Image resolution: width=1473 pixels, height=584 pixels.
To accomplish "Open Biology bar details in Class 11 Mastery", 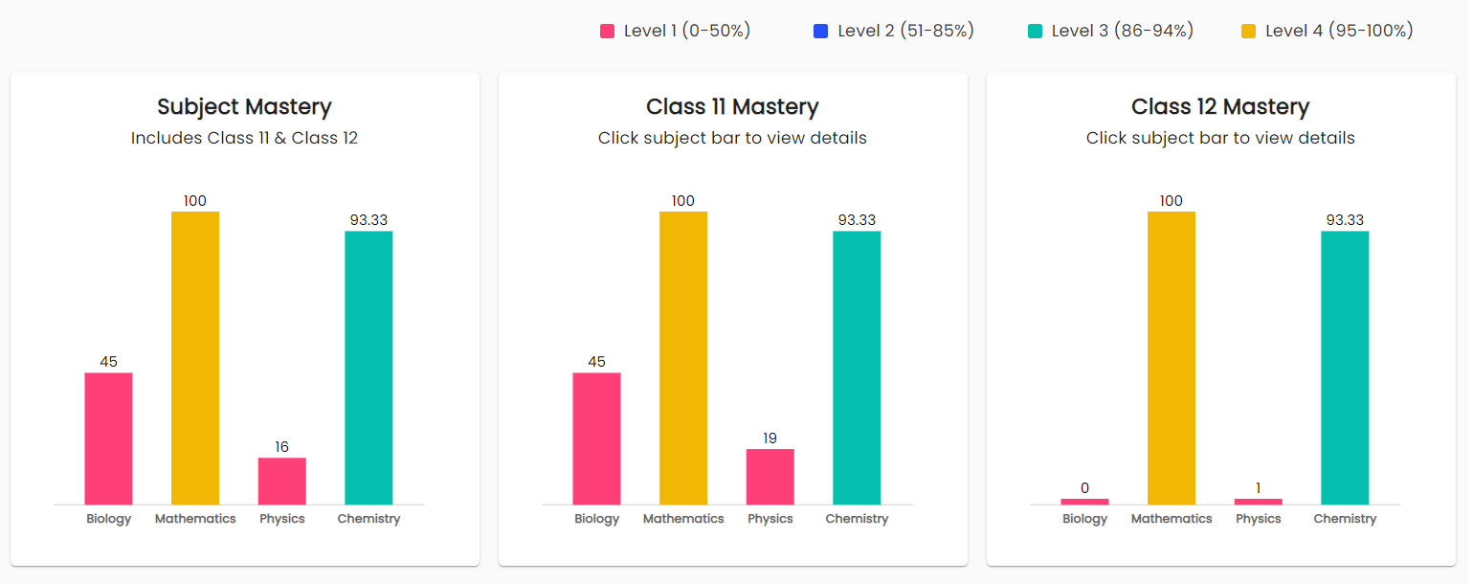I will [x=596, y=438].
